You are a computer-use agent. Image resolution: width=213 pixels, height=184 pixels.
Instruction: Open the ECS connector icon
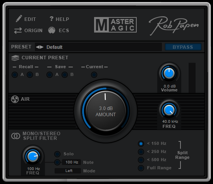(x=52, y=30)
